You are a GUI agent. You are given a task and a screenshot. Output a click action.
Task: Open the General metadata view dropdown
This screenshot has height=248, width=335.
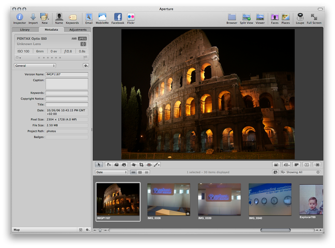(x=35, y=66)
